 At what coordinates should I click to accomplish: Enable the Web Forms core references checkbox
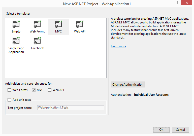(9, 90)
